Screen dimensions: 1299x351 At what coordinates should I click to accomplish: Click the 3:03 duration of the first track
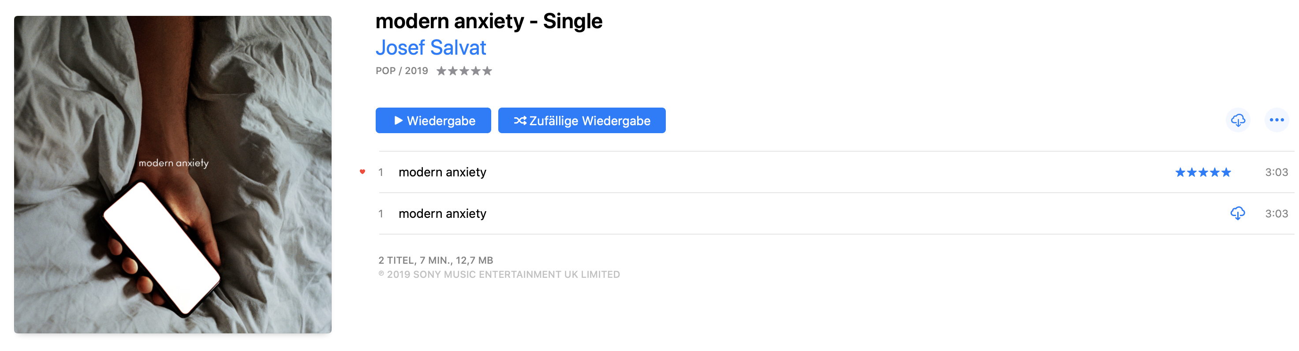point(1277,172)
